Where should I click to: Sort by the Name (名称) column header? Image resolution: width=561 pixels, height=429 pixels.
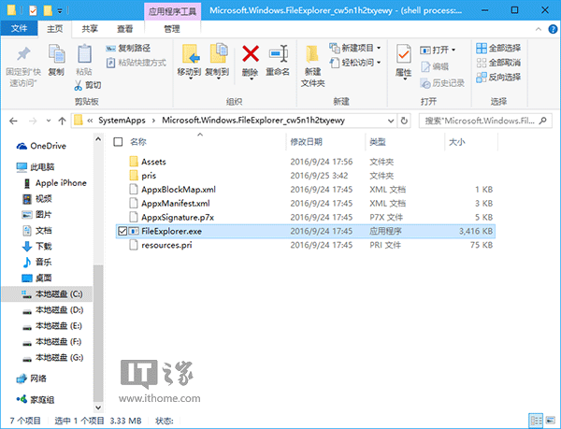click(138, 142)
